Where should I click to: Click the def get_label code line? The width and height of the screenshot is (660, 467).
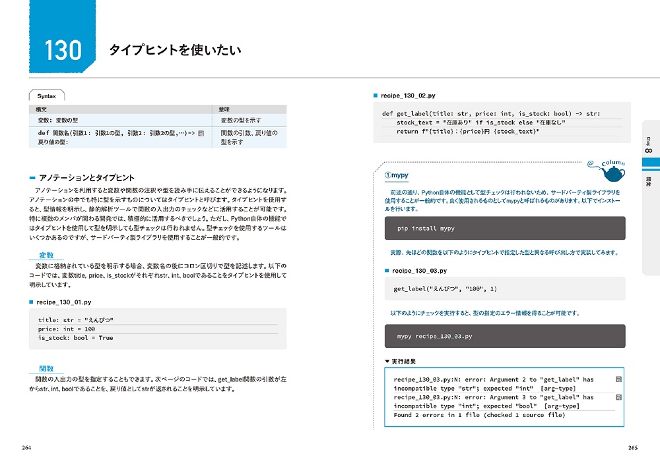tap(491, 113)
